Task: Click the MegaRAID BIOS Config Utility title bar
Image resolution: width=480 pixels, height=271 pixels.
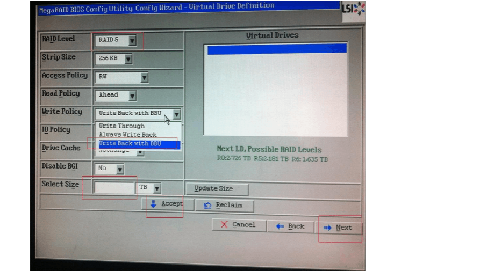Action: click(189, 8)
